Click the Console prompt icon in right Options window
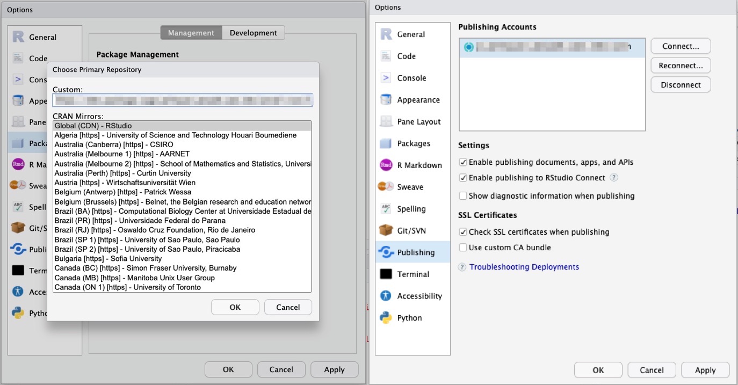This screenshot has width=738, height=385. [386, 78]
